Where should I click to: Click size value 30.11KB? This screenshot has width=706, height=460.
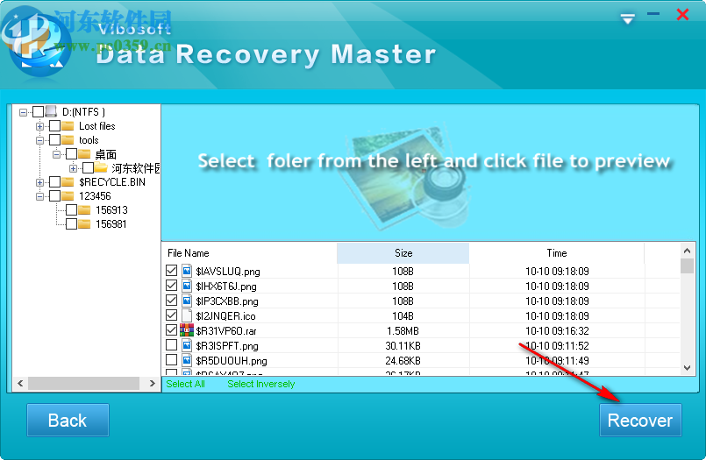click(403, 346)
